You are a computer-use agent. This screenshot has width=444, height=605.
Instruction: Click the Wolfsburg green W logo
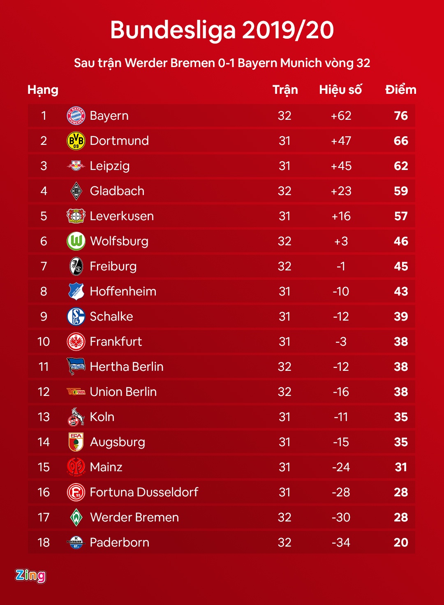[x=76, y=241]
